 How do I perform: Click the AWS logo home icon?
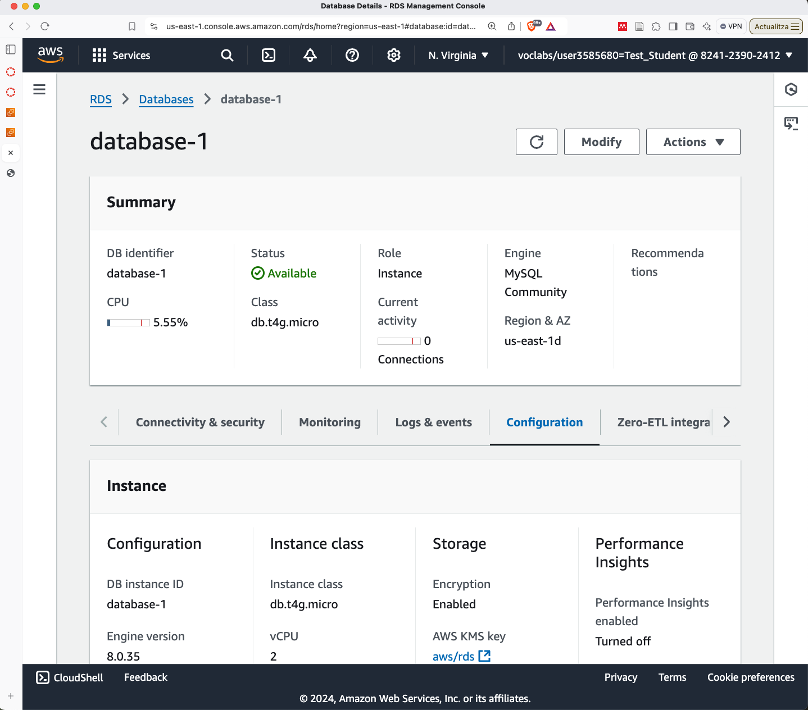coord(51,55)
